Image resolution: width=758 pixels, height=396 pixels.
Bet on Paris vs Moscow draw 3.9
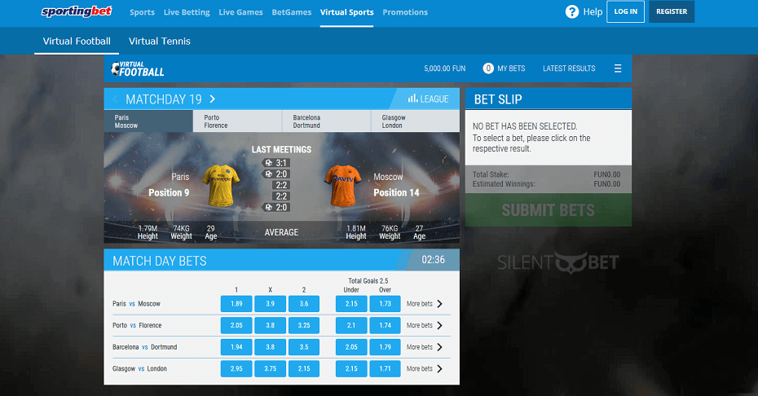pyautogui.click(x=271, y=304)
